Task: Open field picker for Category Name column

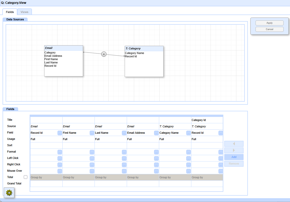Action: (188, 133)
